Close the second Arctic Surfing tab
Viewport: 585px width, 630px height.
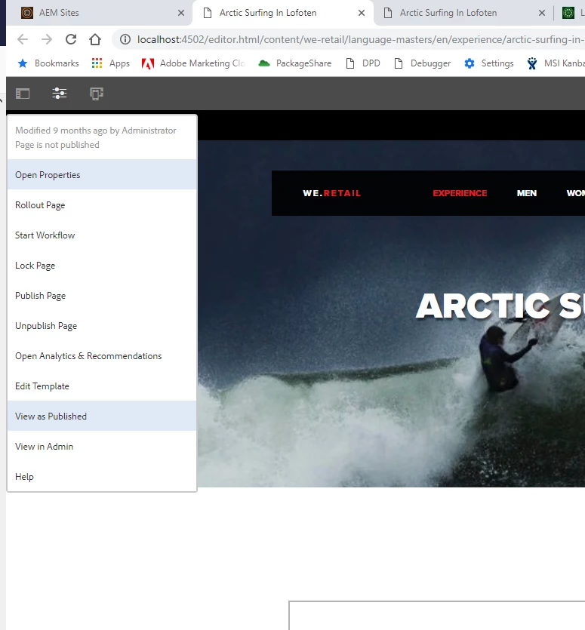click(x=542, y=13)
